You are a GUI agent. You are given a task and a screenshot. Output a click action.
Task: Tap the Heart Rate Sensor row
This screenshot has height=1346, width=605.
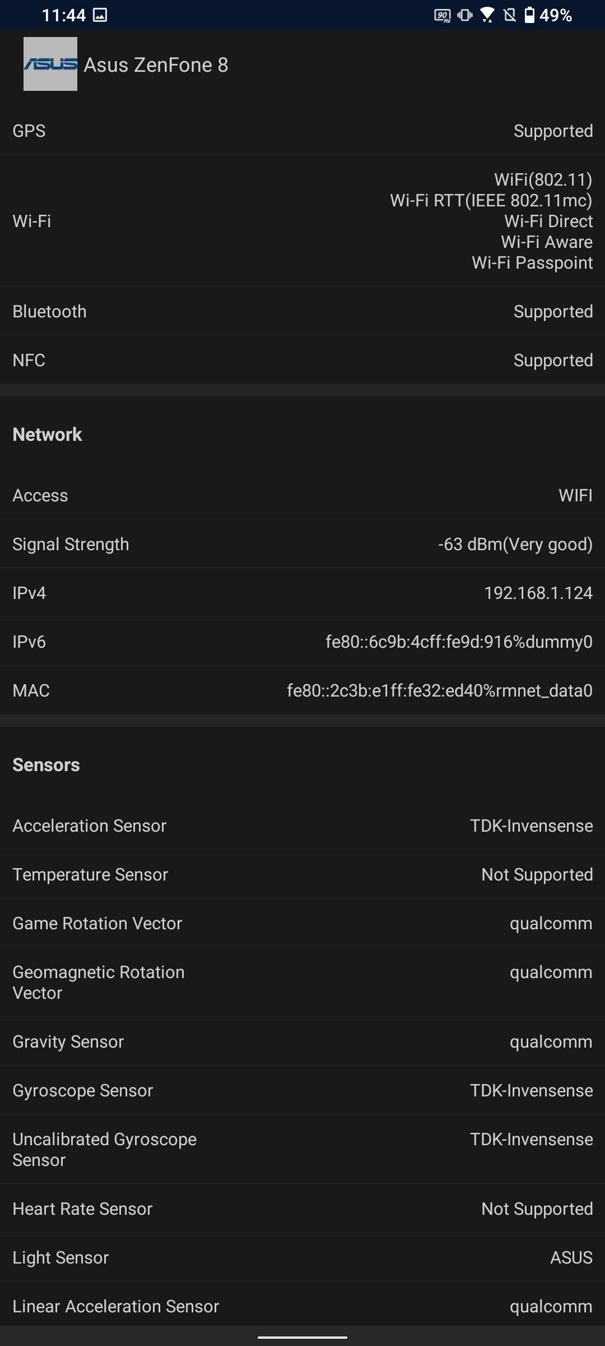click(x=302, y=1209)
